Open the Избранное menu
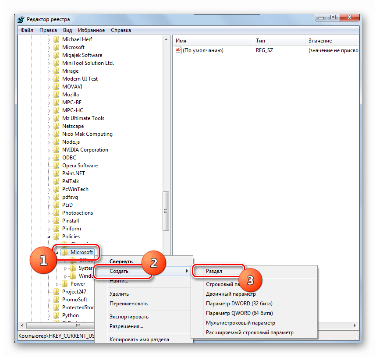 tap(91, 30)
